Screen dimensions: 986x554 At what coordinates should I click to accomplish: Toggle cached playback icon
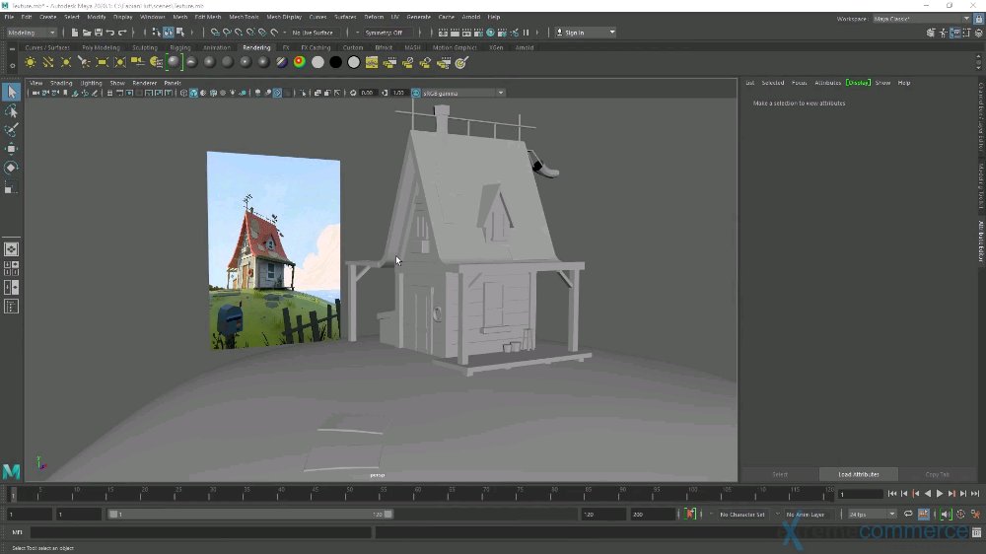click(924, 514)
